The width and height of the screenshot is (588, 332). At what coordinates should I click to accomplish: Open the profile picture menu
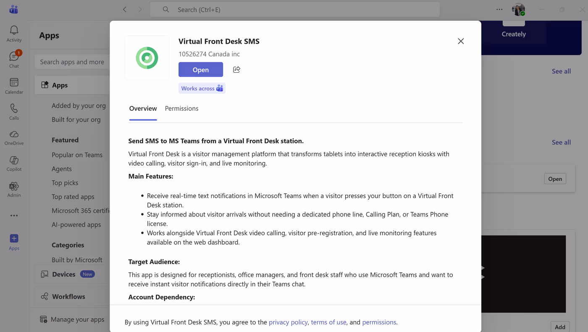tap(518, 9)
